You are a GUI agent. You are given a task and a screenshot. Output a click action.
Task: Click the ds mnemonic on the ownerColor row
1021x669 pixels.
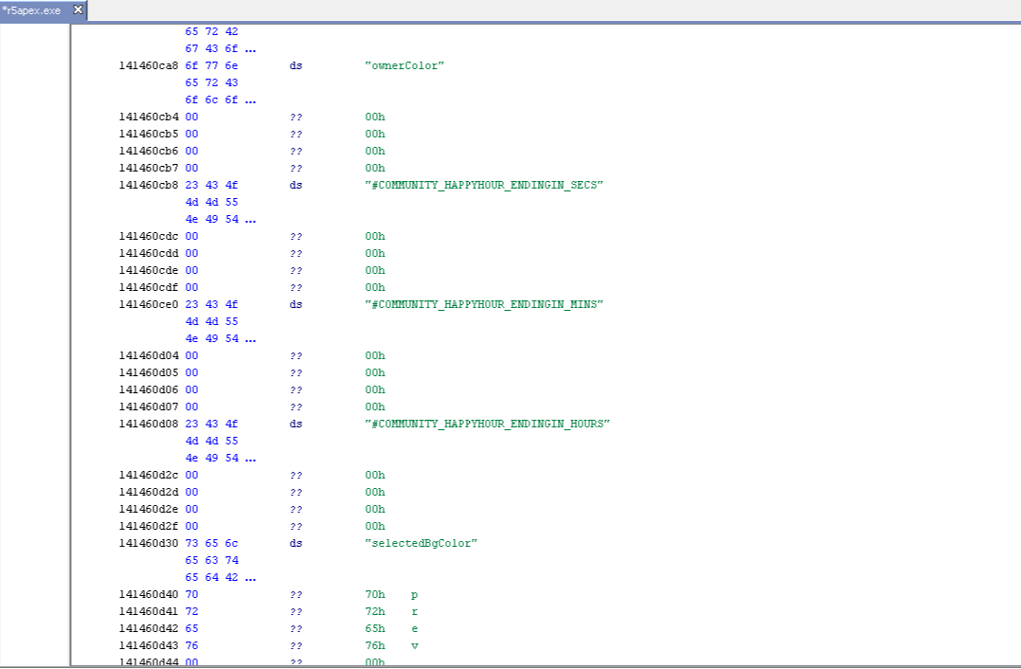[296, 66]
